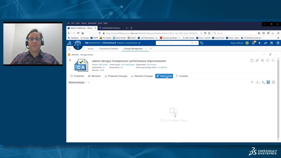Open the Help question mark icon
Image resolution: width=281 pixels, height=158 pixels.
[x=278, y=43]
